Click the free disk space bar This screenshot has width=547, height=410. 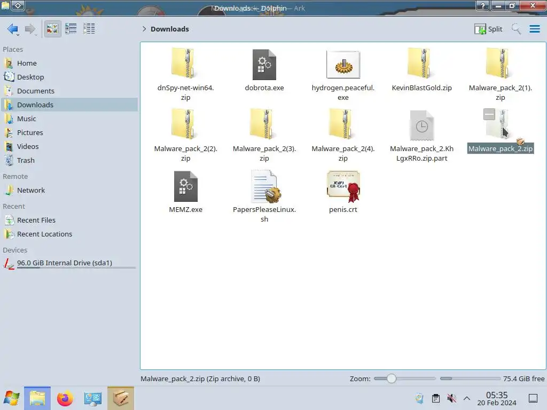(470, 379)
